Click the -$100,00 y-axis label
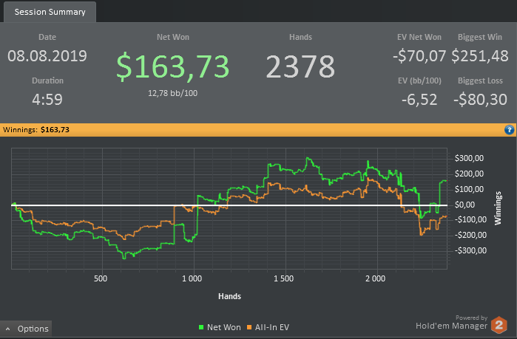This screenshot has height=339, width=517. (470, 220)
